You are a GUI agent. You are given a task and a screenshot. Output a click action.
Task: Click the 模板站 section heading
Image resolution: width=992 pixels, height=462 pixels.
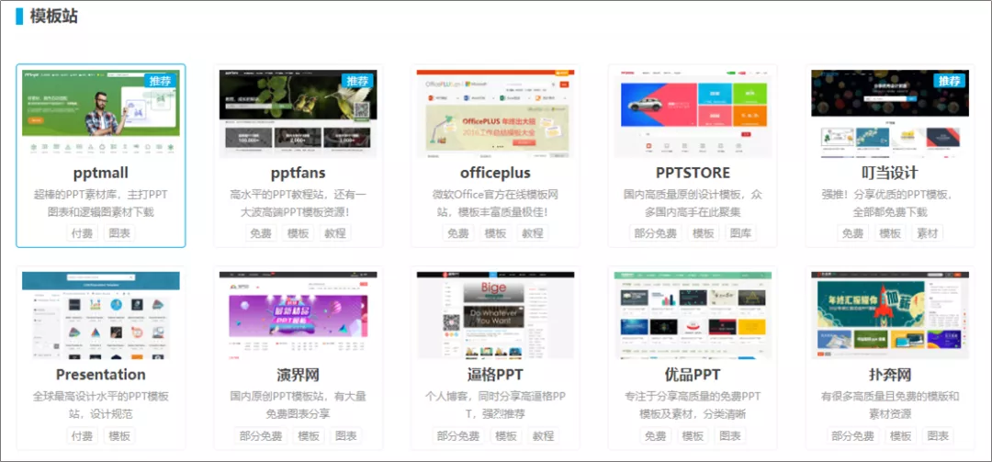[54, 16]
